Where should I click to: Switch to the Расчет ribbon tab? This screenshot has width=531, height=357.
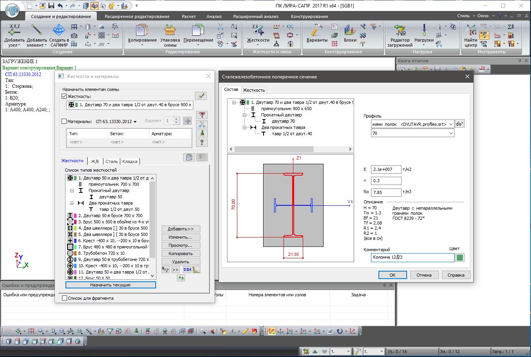tap(189, 16)
